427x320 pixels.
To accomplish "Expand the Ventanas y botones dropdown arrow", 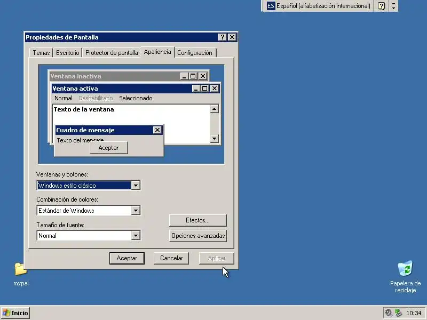I will pos(136,186).
